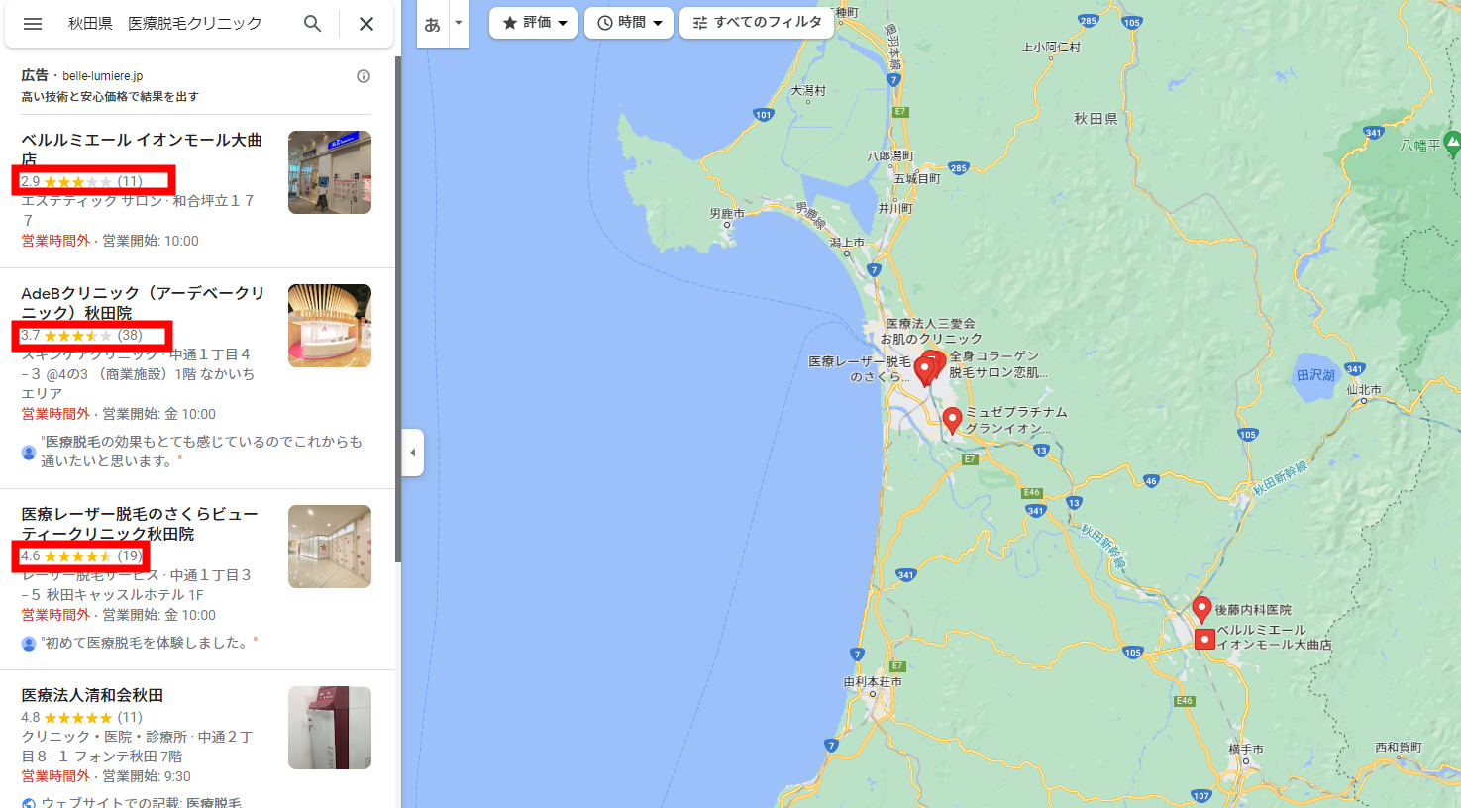Open the hamburger menu in the search box
Screen dimensions: 1461x808
coord(33,24)
